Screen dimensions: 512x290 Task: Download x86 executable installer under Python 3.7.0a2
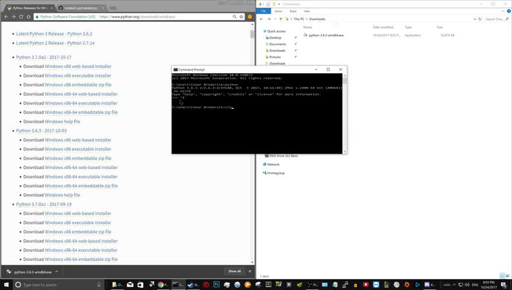[x=78, y=76]
